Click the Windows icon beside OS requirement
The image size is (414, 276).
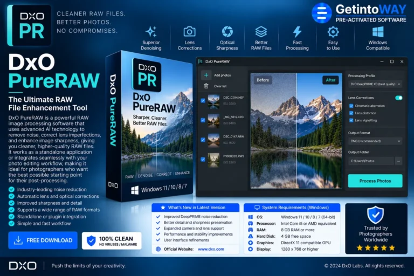tap(250, 217)
